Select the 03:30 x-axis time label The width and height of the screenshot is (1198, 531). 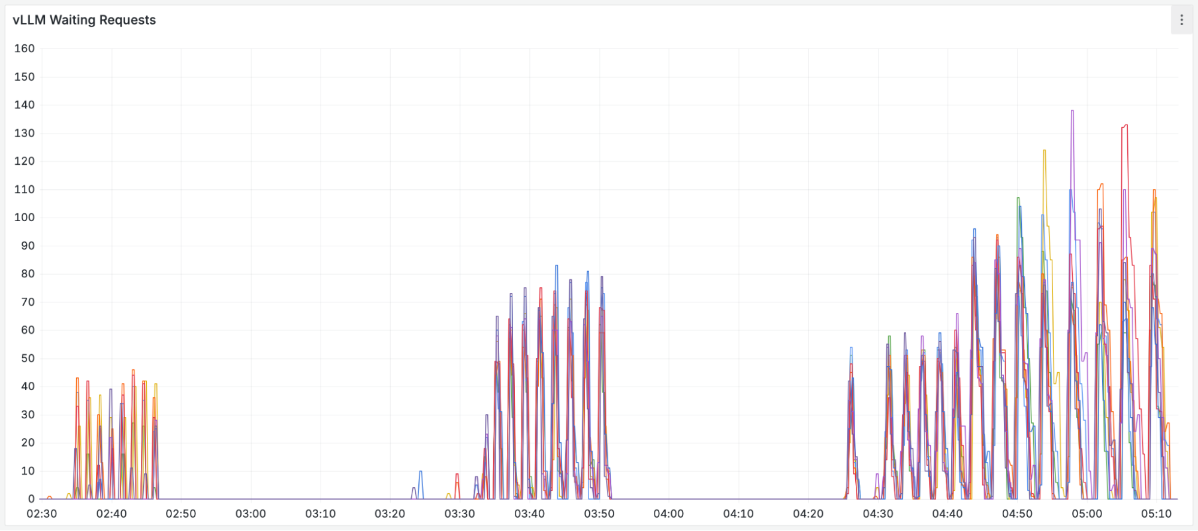coord(460,514)
